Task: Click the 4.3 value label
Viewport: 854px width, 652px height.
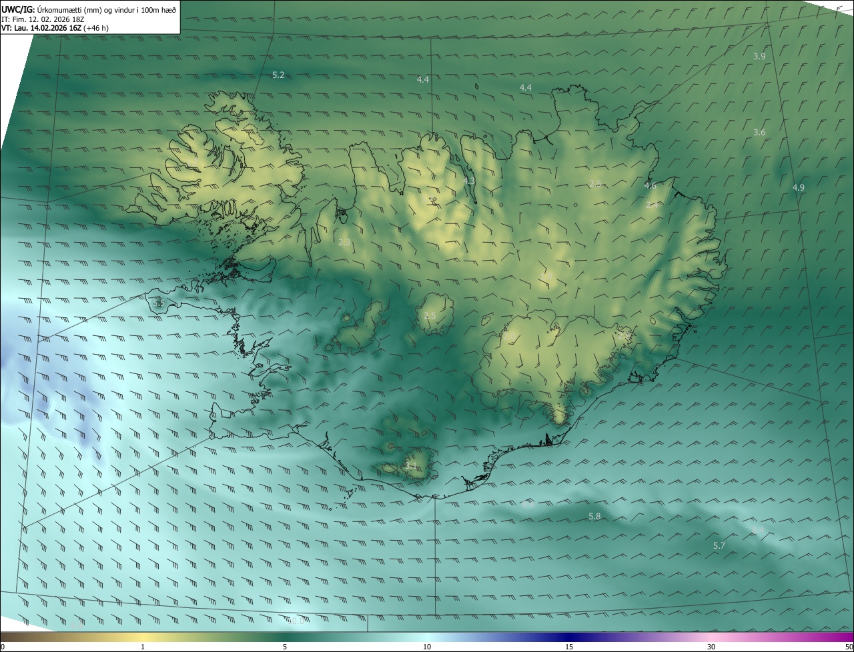Action: (469, 181)
